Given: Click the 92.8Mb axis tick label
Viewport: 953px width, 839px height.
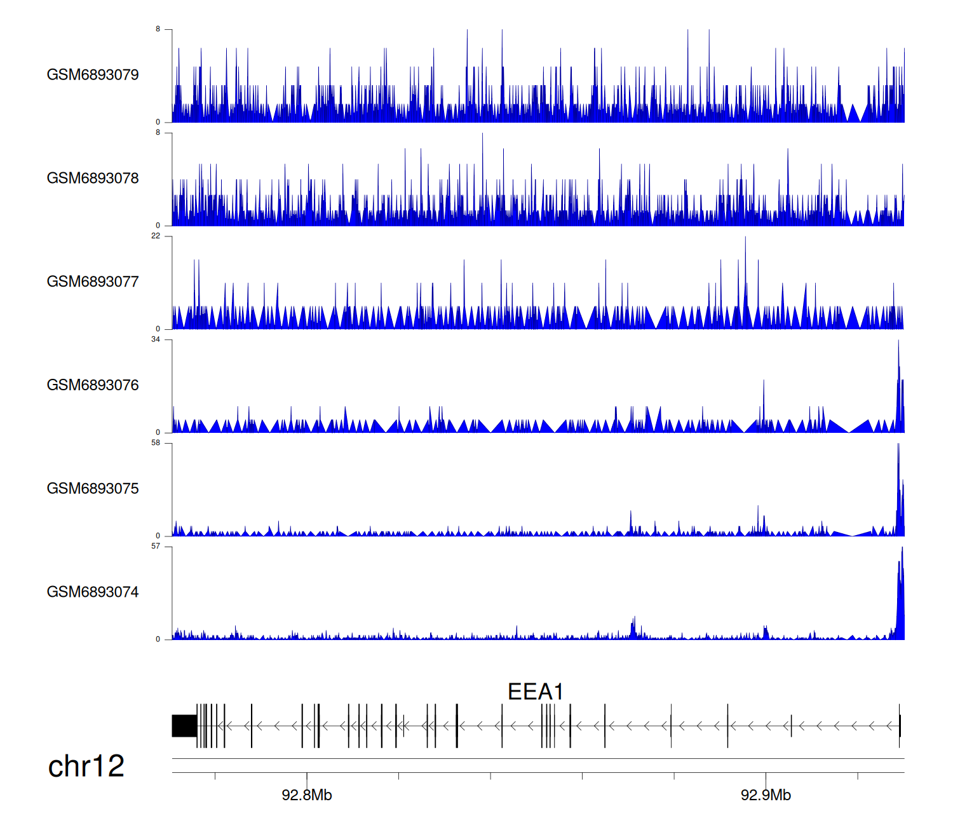Looking at the screenshot, I should click(307, 795).
